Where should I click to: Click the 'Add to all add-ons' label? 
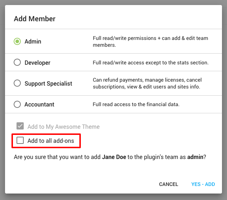[51, 141]
